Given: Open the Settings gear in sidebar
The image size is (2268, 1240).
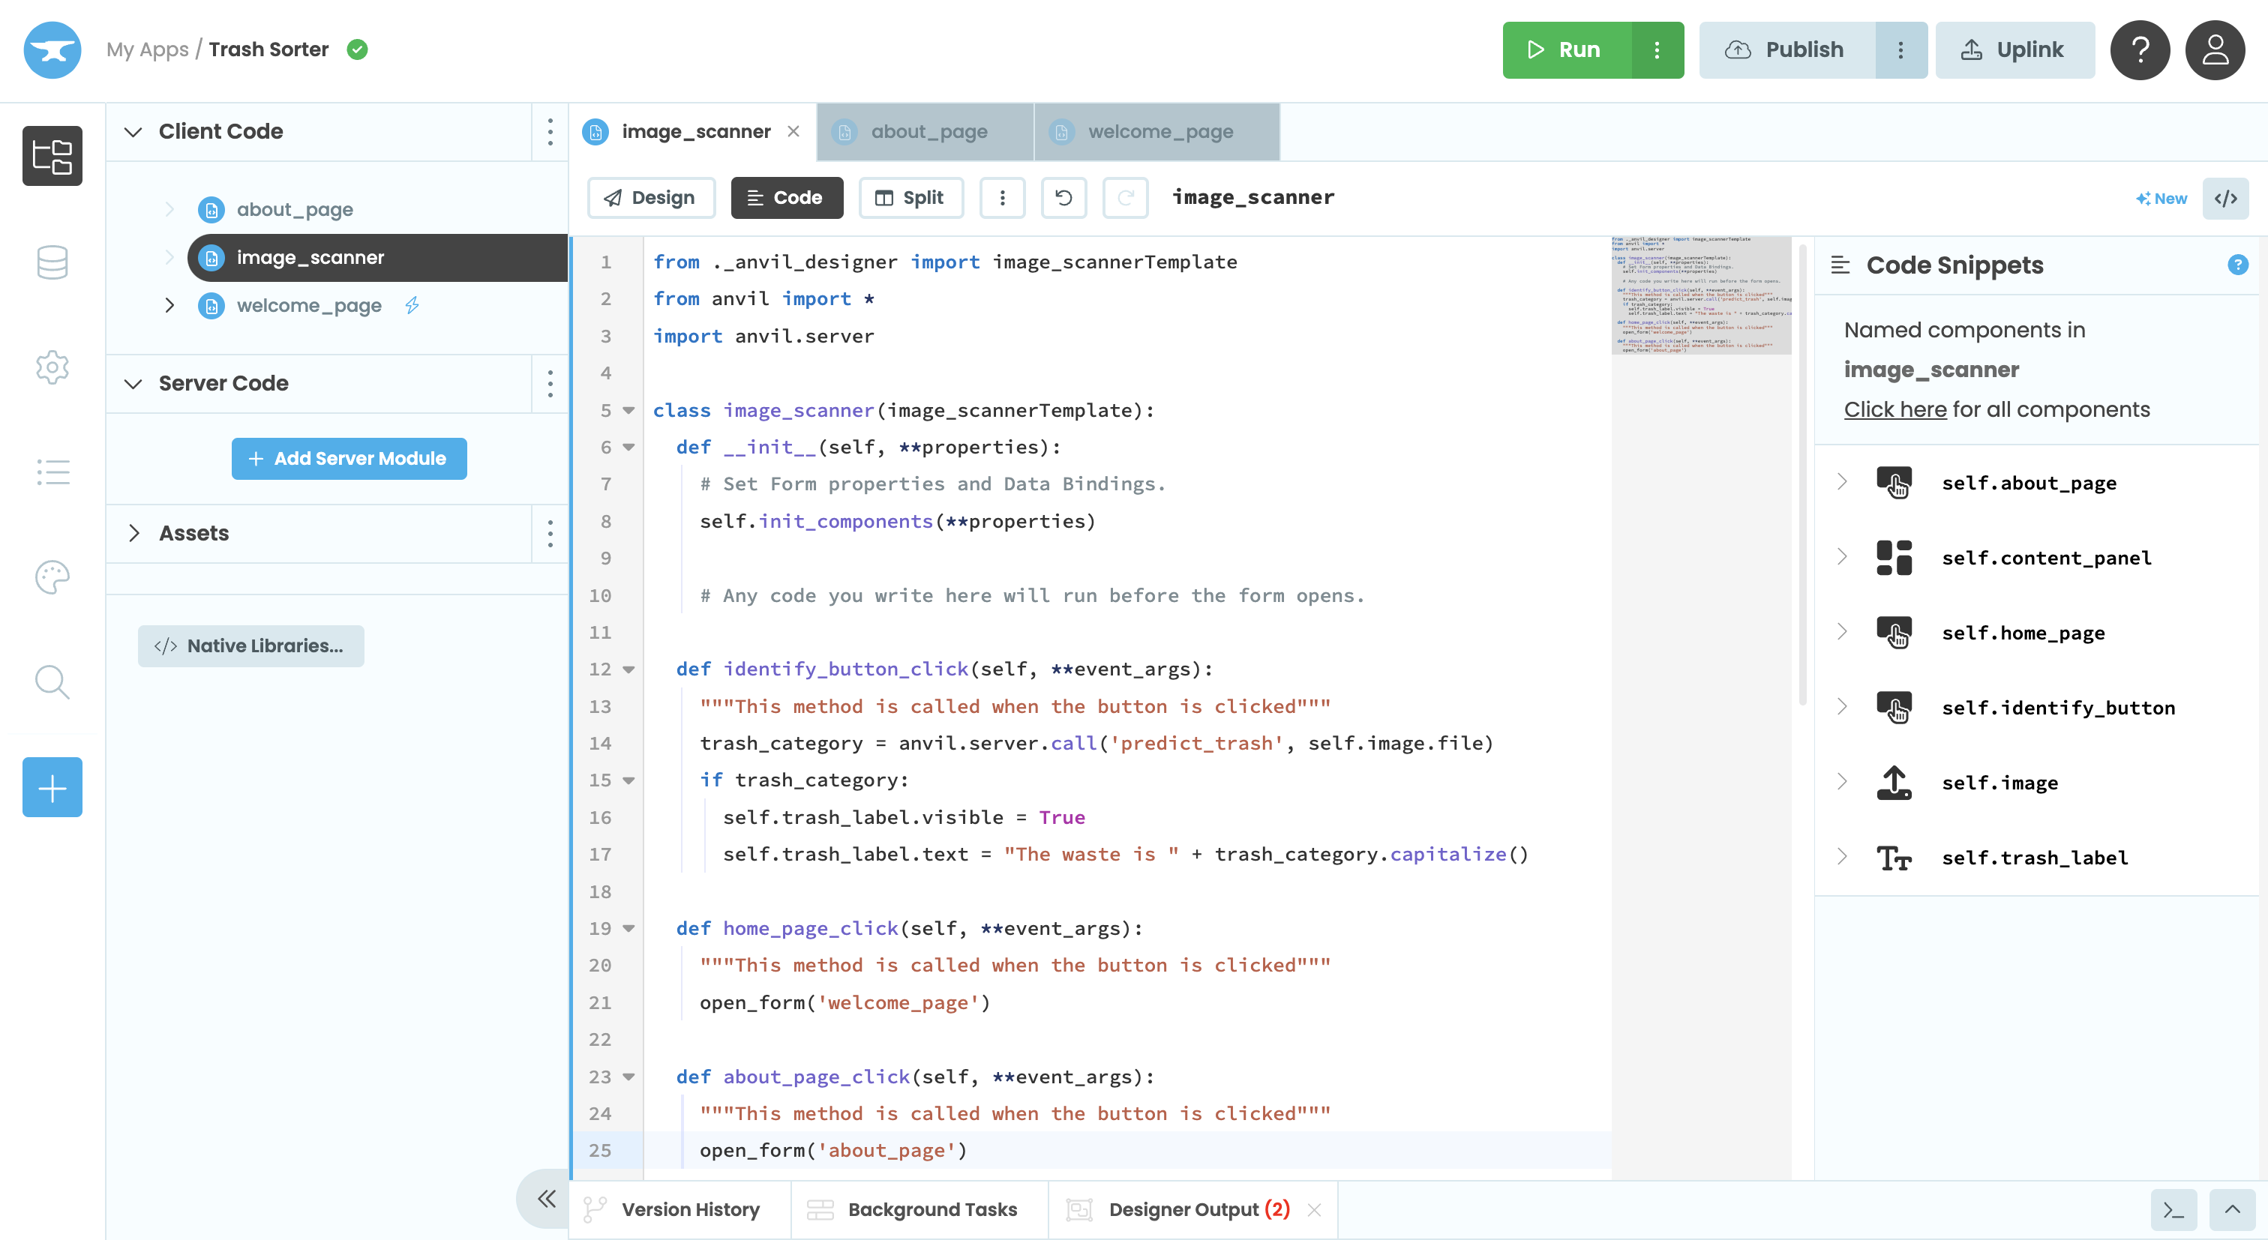Looking at the screenshot, I should 52,367.
